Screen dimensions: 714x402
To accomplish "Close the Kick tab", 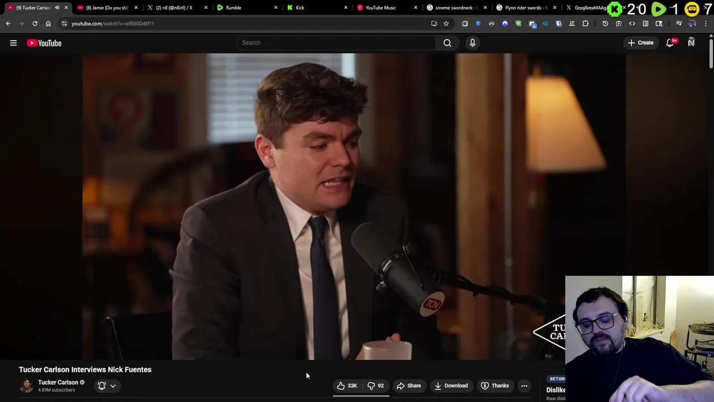I will 345,8.
